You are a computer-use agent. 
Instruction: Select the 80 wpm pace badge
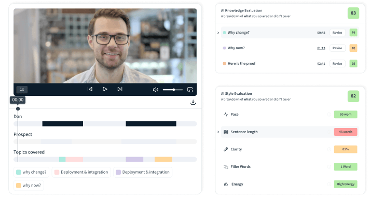346,115
